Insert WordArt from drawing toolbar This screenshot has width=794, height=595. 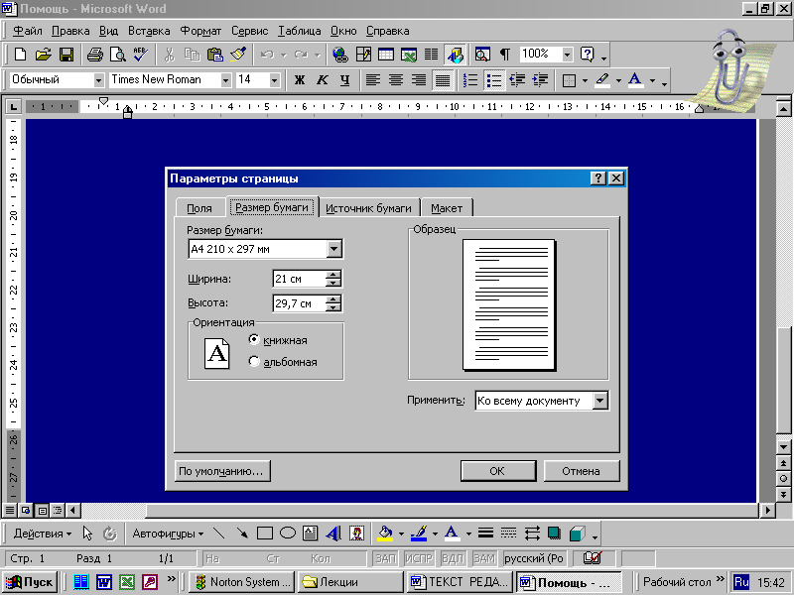point(333,533)
